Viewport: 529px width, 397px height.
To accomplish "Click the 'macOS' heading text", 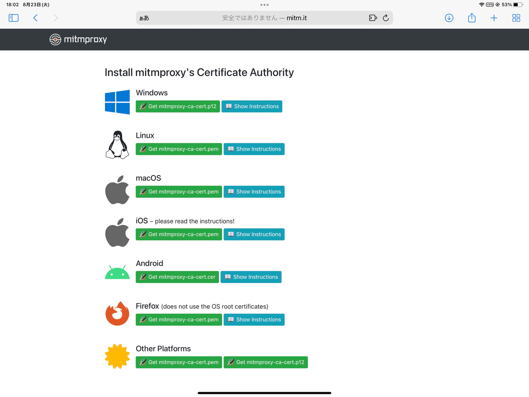I will [x=149, y=178].
